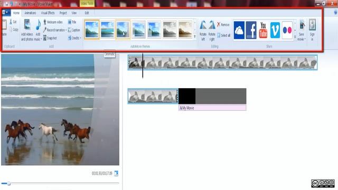Screen dimensions: 338x190
Task: Click Copy in the Clipboard group
Action: 14,30
